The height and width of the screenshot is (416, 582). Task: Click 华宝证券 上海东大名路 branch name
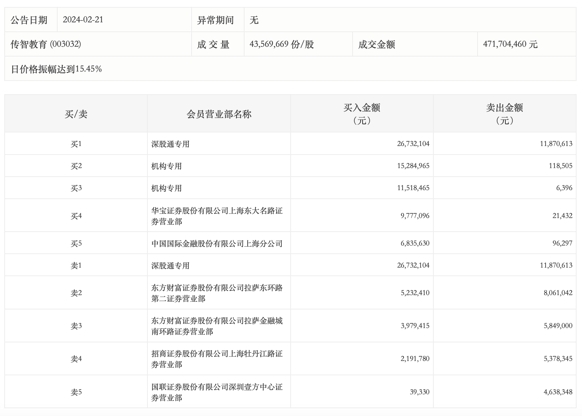click(217, 216)
